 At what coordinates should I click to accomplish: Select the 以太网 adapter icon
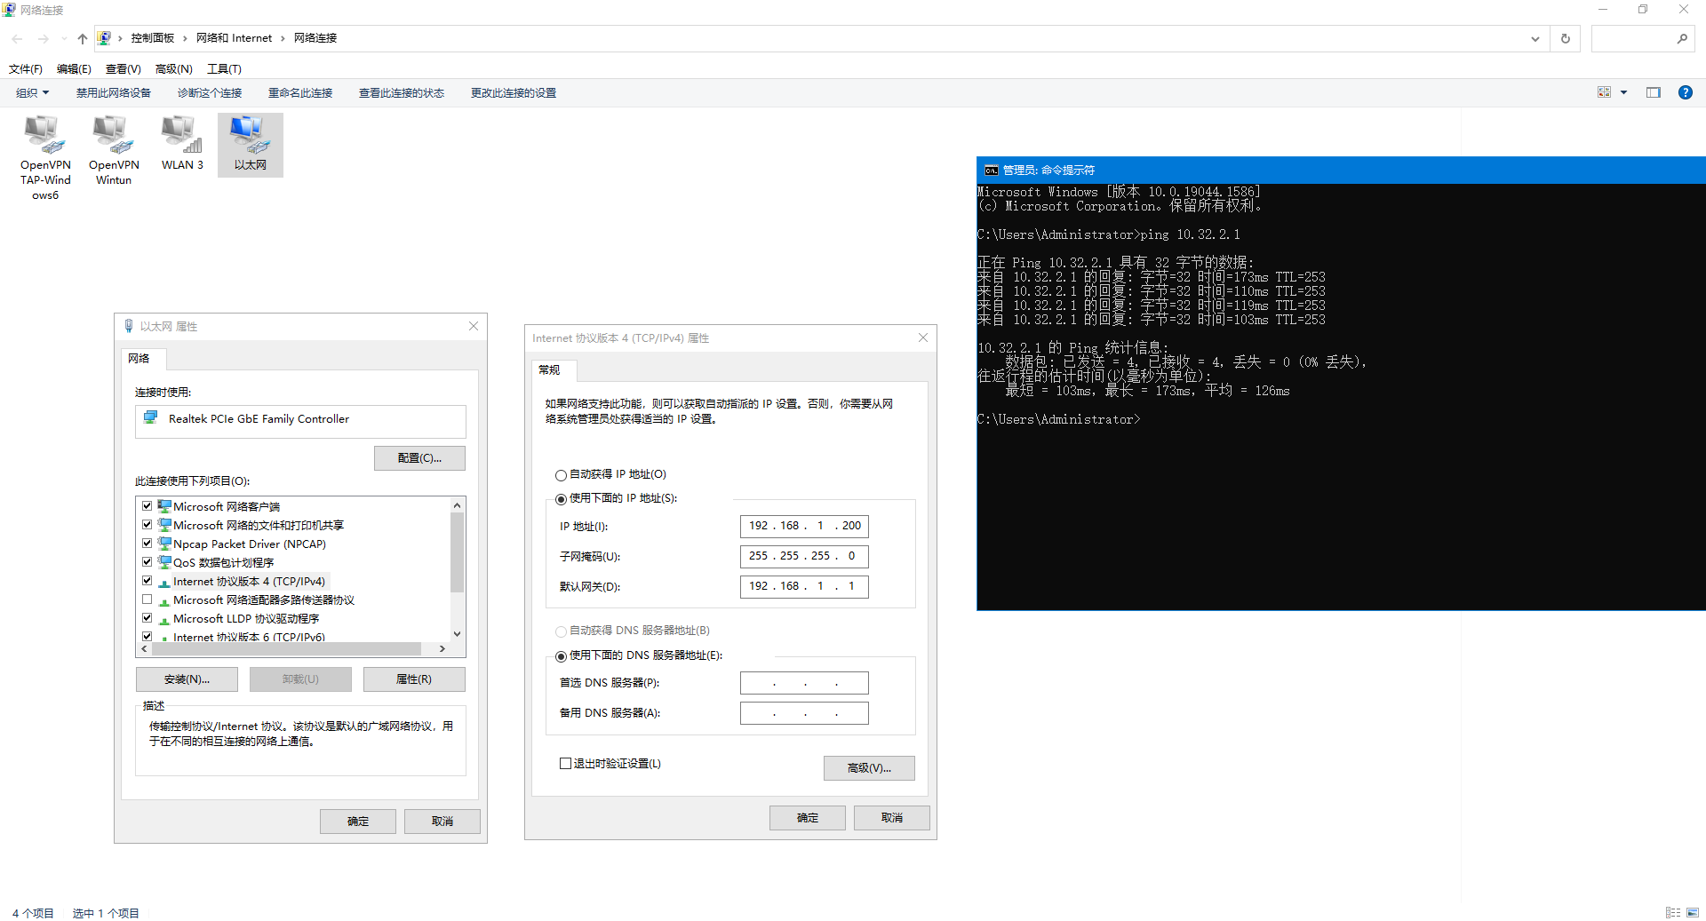(x=250, y=136)
